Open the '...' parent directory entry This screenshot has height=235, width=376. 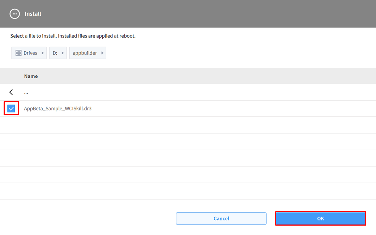coord(26,92)
